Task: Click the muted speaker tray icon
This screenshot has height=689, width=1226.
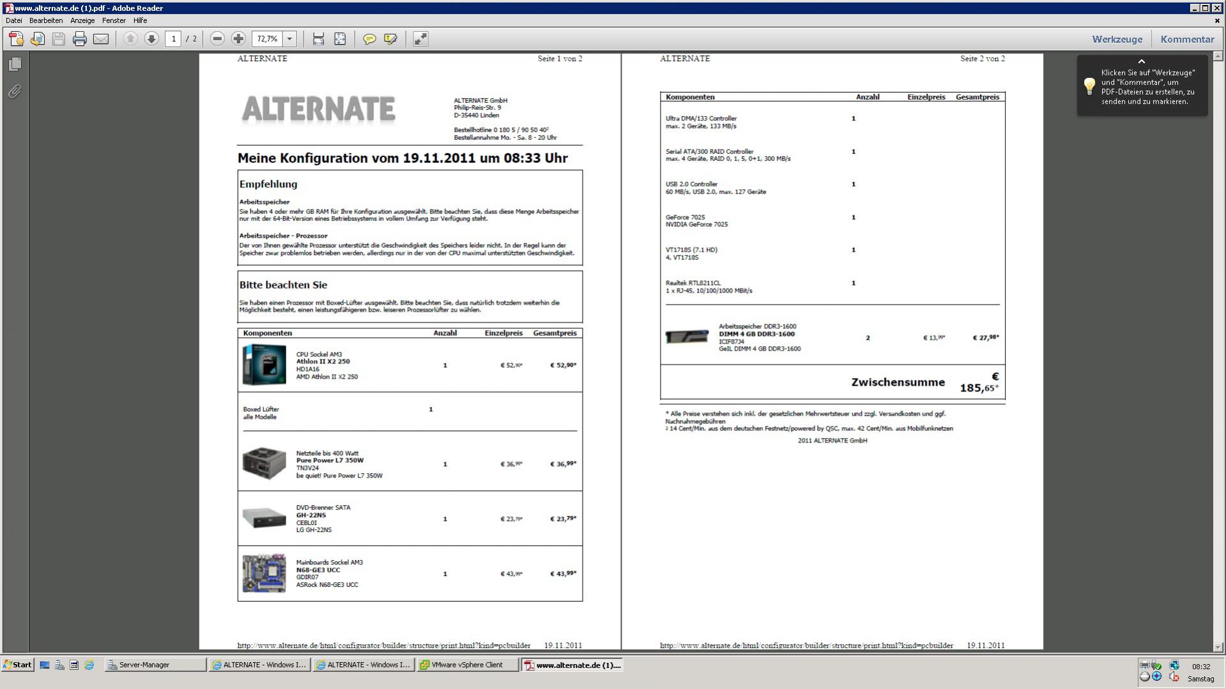Action: [x=1174, y=677]
